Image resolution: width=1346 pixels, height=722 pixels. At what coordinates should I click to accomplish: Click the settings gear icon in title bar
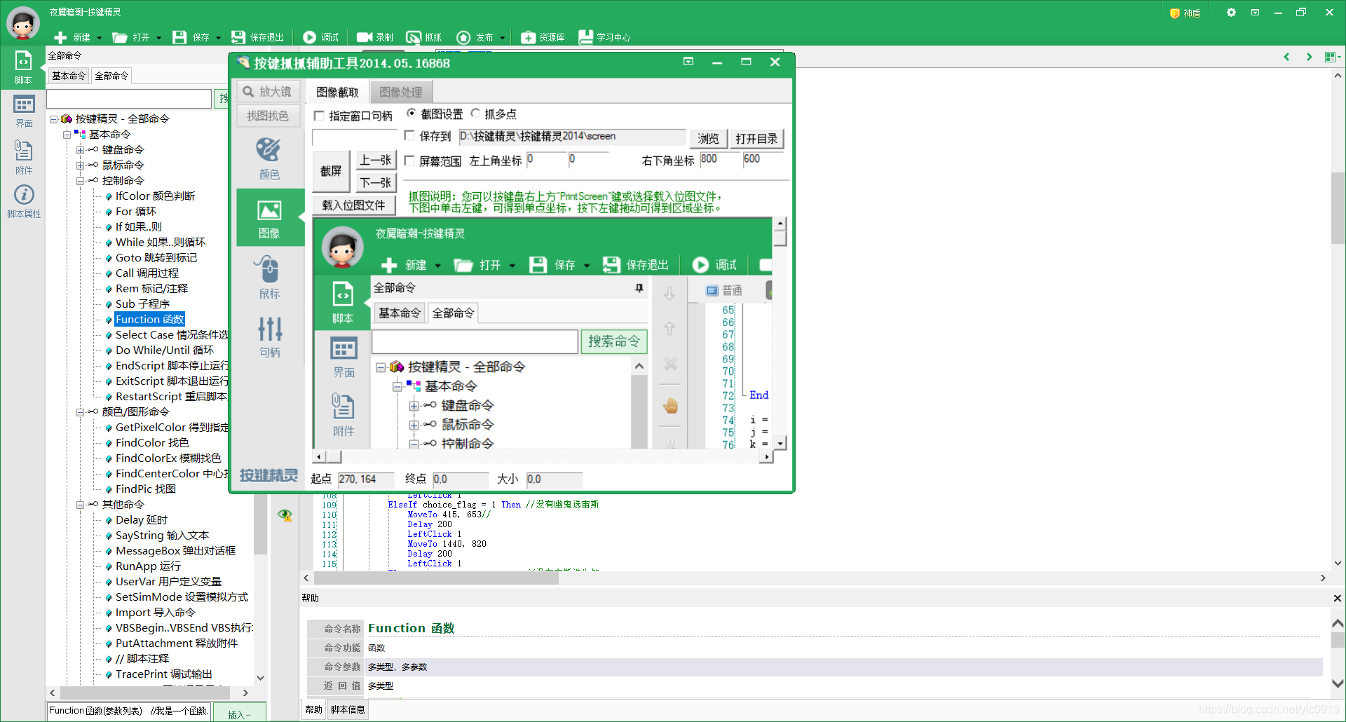(x=1231, y=13)
